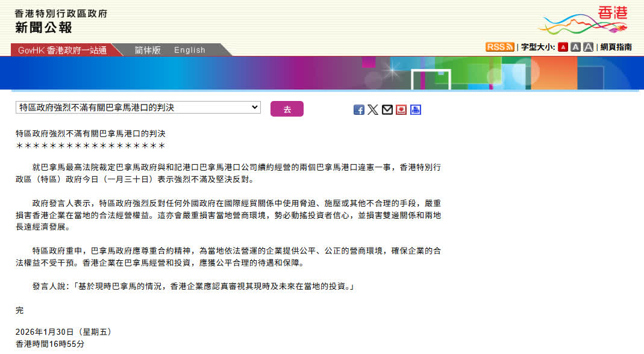Click the press release headline text

(x=90, y=133)
